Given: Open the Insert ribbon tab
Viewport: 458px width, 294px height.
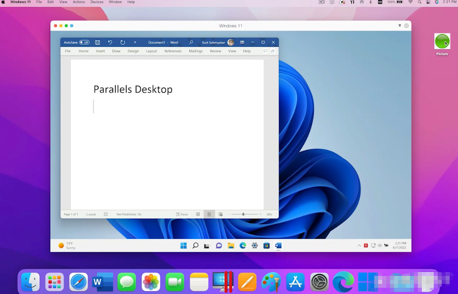Looking at the screenshot, I should click(x=101, y=51).
